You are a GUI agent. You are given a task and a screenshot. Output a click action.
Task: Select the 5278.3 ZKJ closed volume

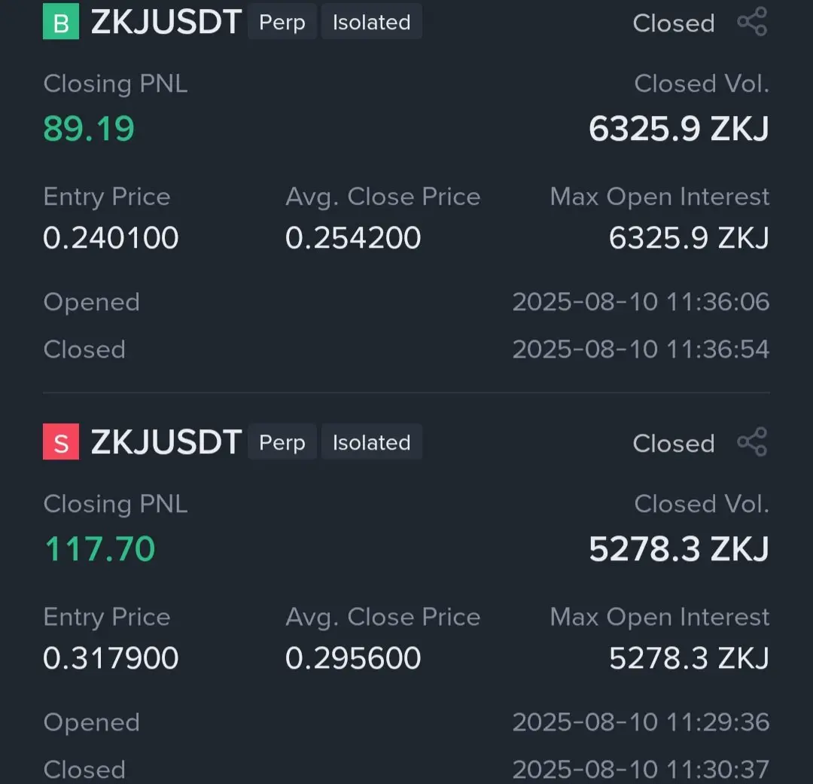(x=679, y=549)
